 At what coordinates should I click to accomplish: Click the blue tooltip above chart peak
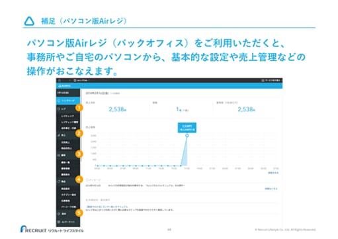click(x=187, y=128)
